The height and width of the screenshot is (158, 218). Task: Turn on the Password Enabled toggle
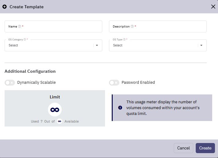click(114, 83)
